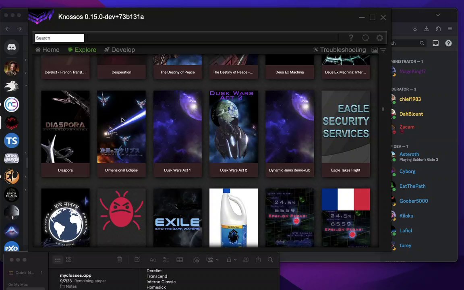
Task: Expand the browser tab list chevron
Action: click(x=438, y=15)
